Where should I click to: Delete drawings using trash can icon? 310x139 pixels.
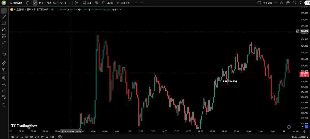tap(4, 105)
